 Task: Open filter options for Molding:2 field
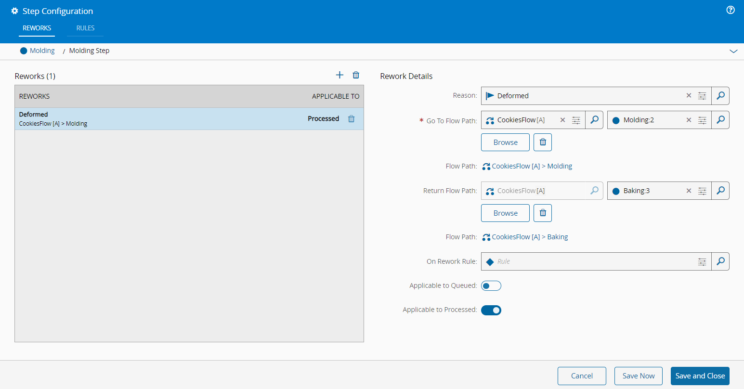click(702, 120)
